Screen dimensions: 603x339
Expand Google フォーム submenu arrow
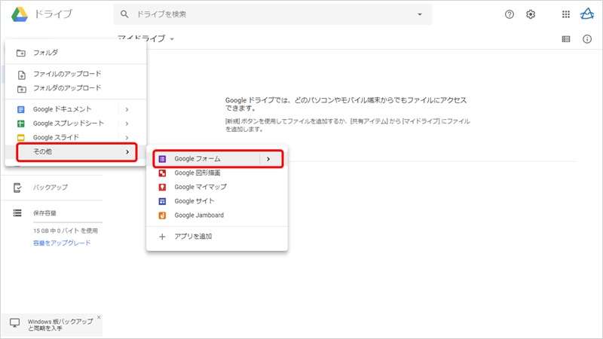tap(268, 159)
